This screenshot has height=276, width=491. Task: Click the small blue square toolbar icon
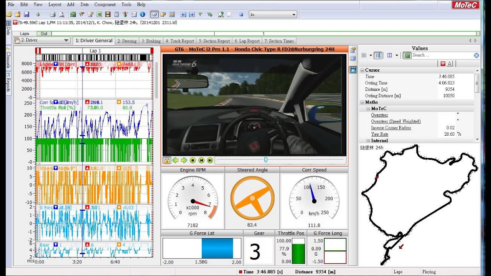click(241, 15)
